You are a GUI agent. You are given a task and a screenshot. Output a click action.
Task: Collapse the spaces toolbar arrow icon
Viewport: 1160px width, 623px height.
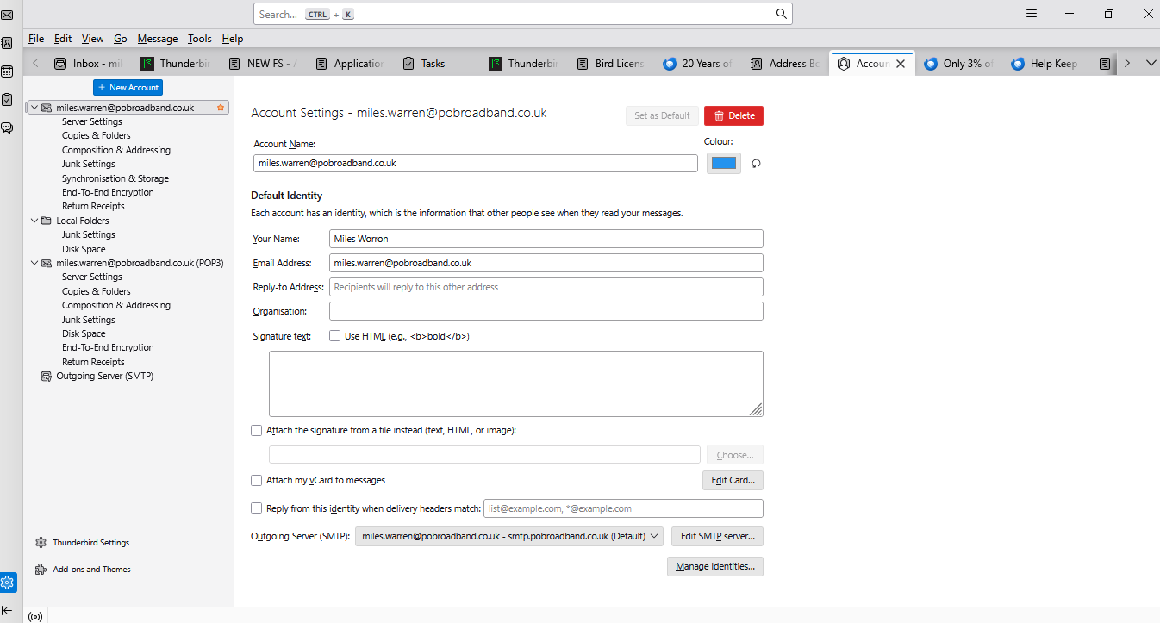tap(7, 610)
